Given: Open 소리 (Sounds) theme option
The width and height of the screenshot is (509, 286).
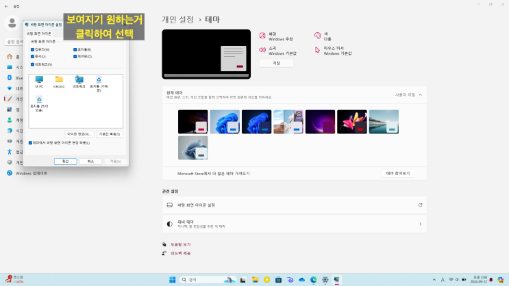Looking at the screenshot, I should tap(277, 51).
